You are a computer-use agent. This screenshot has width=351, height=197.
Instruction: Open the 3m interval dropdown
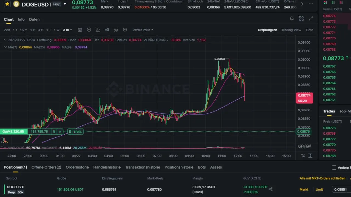tap(67, 30)
